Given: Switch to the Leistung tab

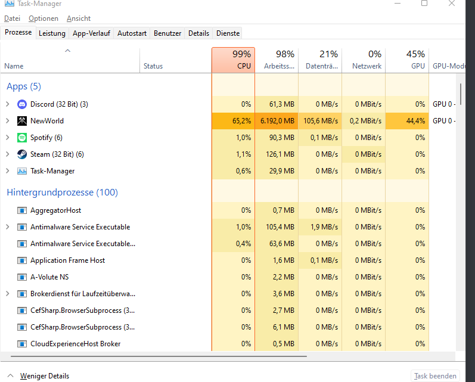Looking at the screenshot, I should point(52,33).
